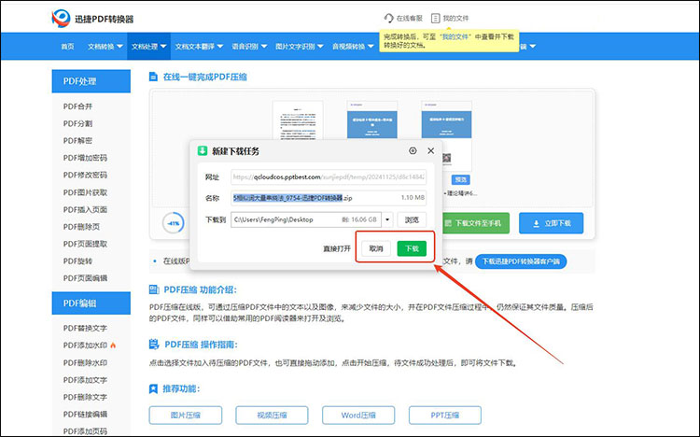Click the 迅捷PDF转换器 logo icon
Screen dimensions: 700x437
[62, 19]
